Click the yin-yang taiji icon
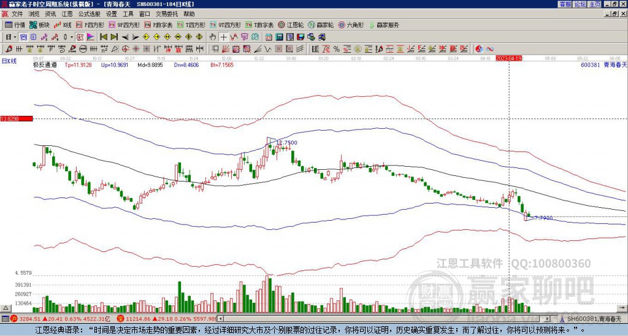The height and width of the screenshot is (336, 628). [479, 49]
